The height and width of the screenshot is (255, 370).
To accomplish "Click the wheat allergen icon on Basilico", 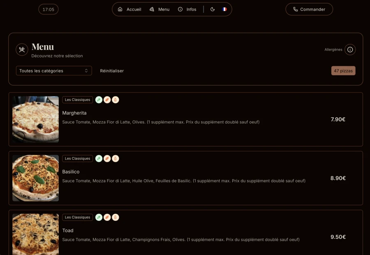I will pos(107,158).
